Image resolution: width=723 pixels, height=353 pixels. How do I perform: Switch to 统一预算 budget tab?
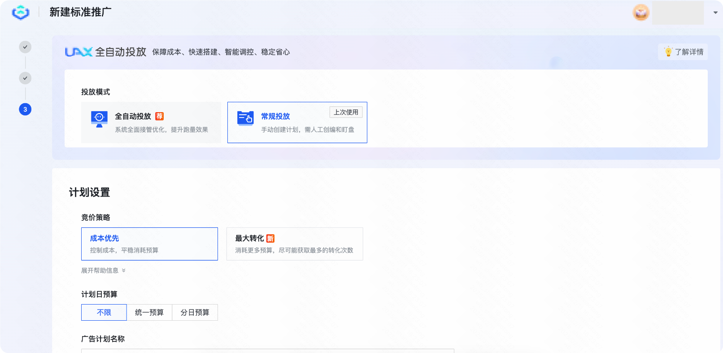(149, 313)
